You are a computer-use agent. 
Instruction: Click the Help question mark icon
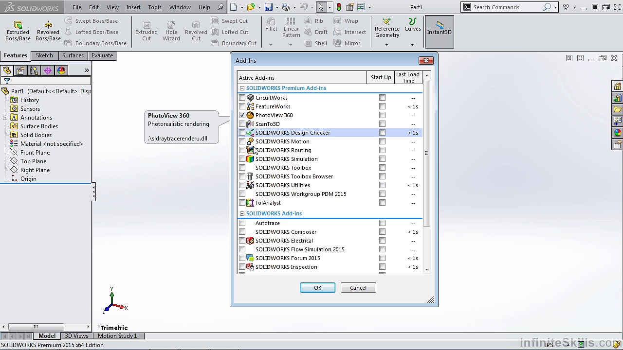click(566, 7)
